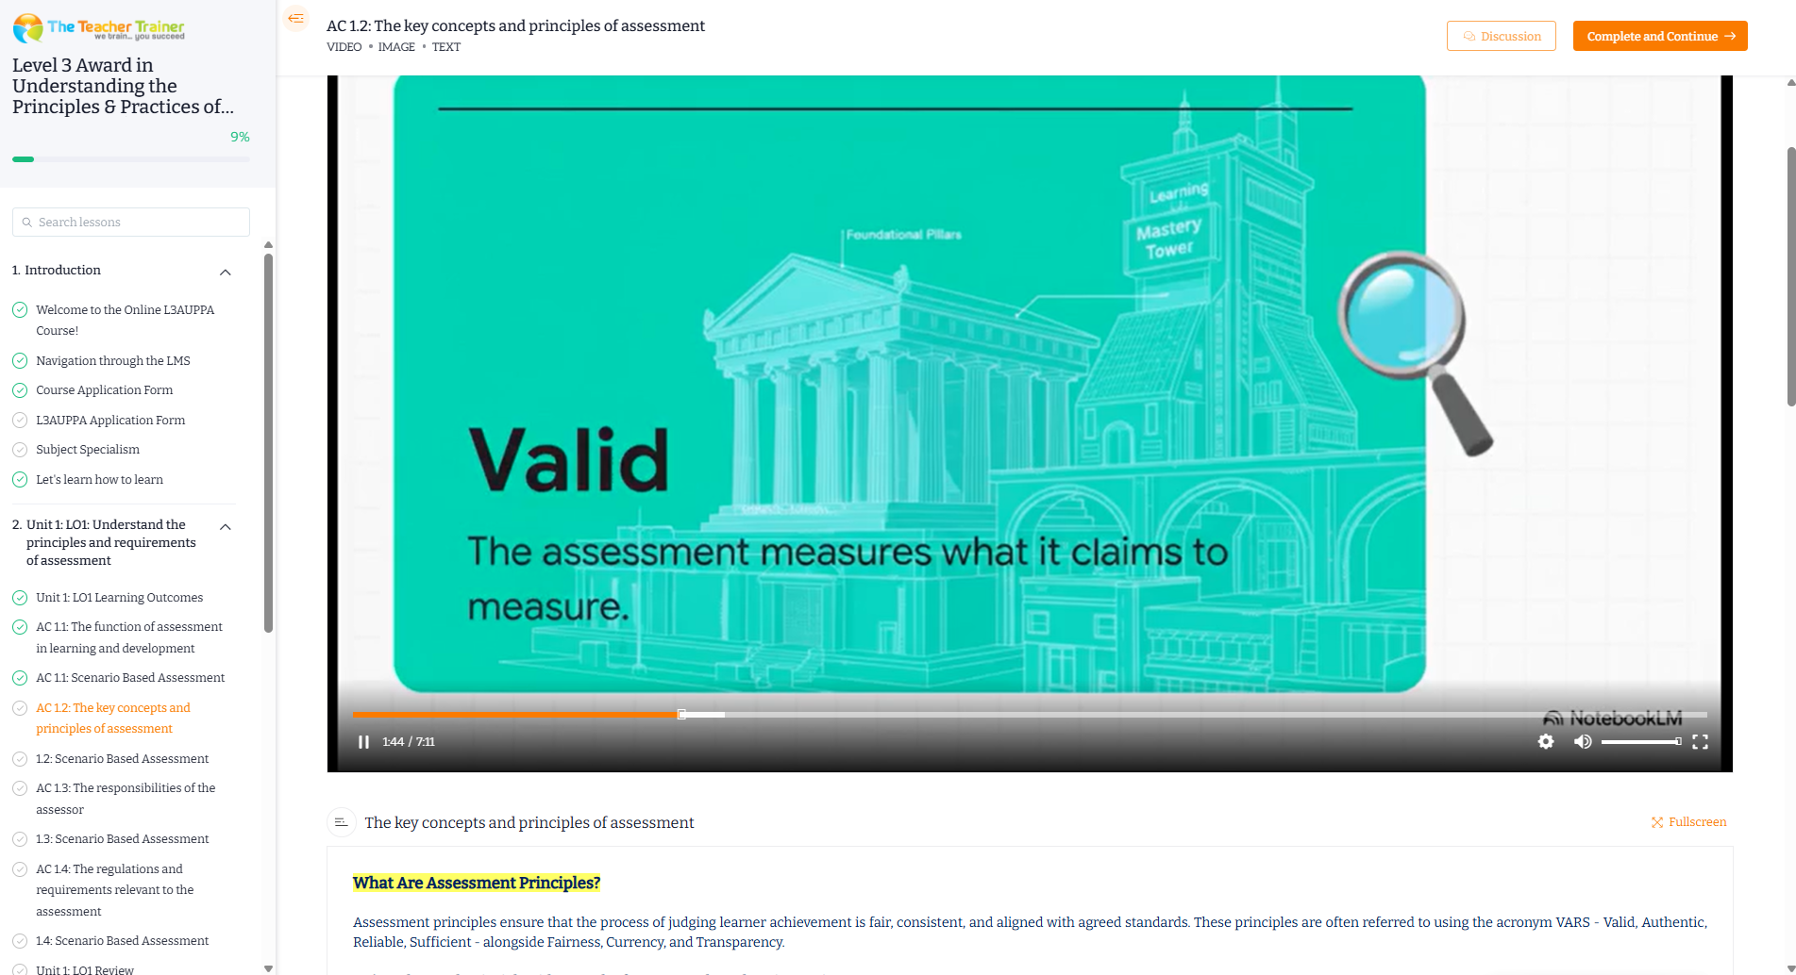Click the Search lessons field
The height and width of the screenshot is (975, 1796).
[x=131, y=223]
